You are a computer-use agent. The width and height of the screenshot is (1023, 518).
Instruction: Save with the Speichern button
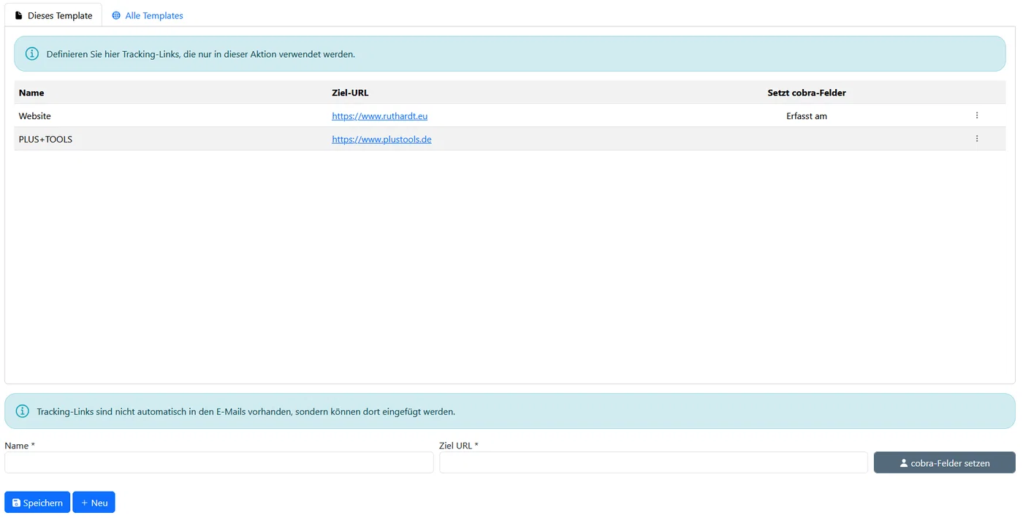tap(37, 503)
